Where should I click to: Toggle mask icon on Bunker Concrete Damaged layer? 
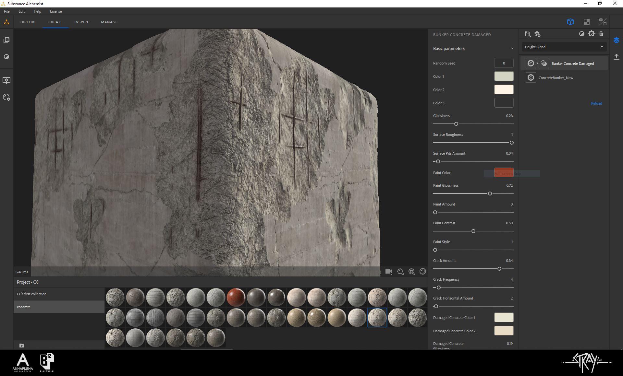pyautogui.click(x=544, y=64)
